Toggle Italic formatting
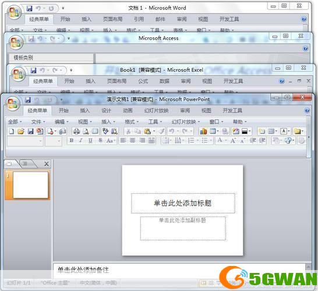318x291 pixels. [81, 140]
